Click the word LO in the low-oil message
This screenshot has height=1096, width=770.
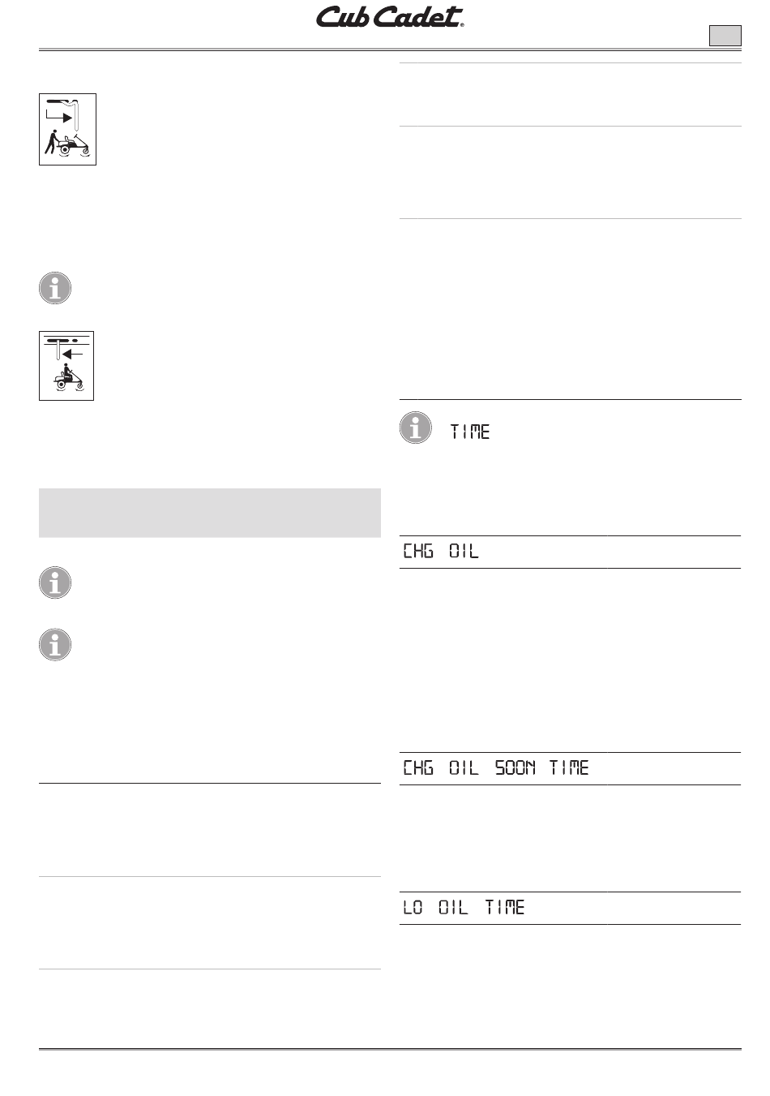(413, 908)
